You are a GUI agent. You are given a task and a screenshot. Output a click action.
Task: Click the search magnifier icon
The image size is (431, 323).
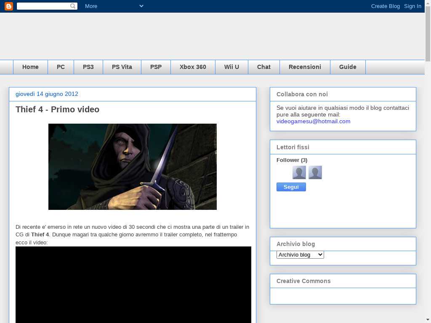point(73,6)
